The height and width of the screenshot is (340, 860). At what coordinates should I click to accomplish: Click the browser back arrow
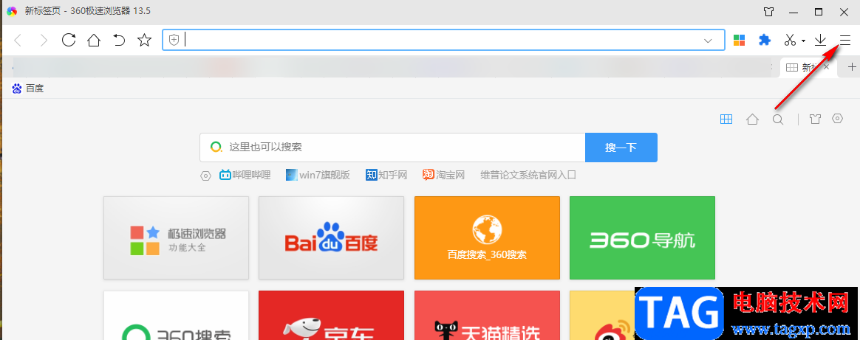pos(18,40)
